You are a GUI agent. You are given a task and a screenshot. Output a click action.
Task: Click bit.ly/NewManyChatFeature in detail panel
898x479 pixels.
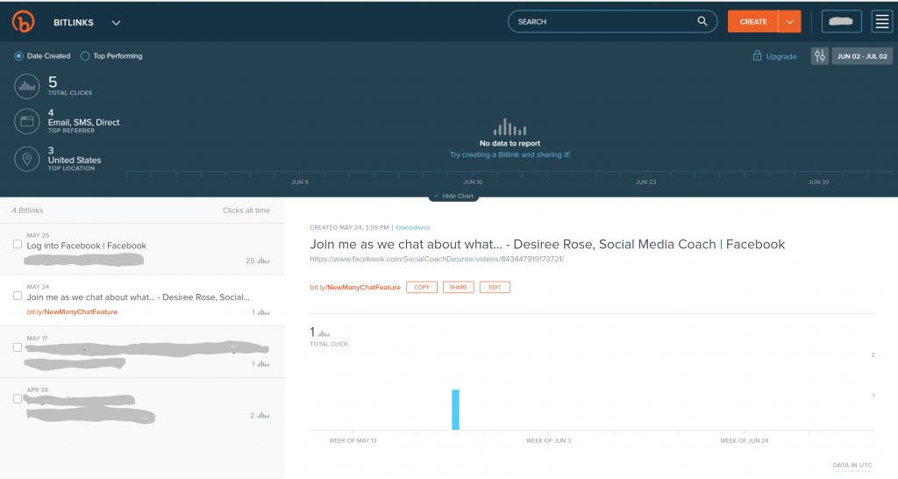[x=355, y=288]
